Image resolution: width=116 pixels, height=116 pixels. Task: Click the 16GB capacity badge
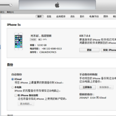coord(33,40)
